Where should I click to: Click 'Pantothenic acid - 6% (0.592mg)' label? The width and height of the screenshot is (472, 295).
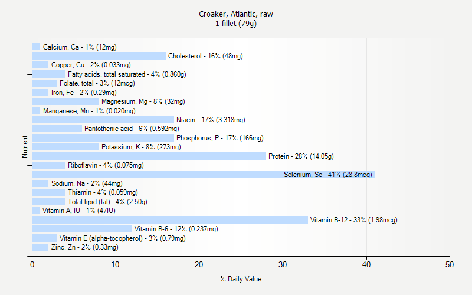tap(132, 129)
